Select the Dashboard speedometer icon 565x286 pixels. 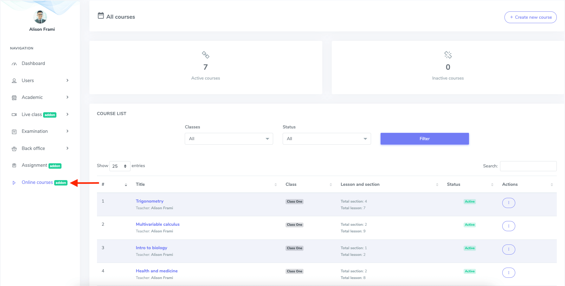pyautogui.click(x=14, y=63)
